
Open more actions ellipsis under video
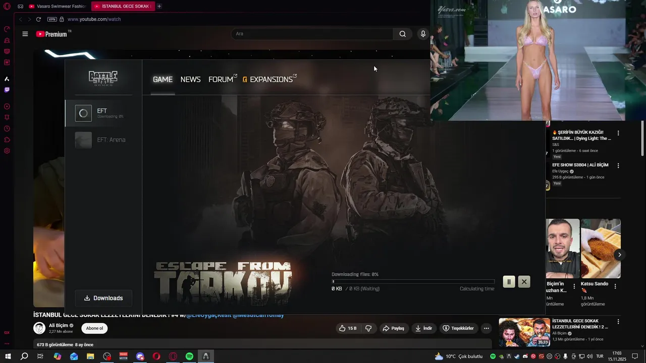pyautogui.click(x=486, y=328)
